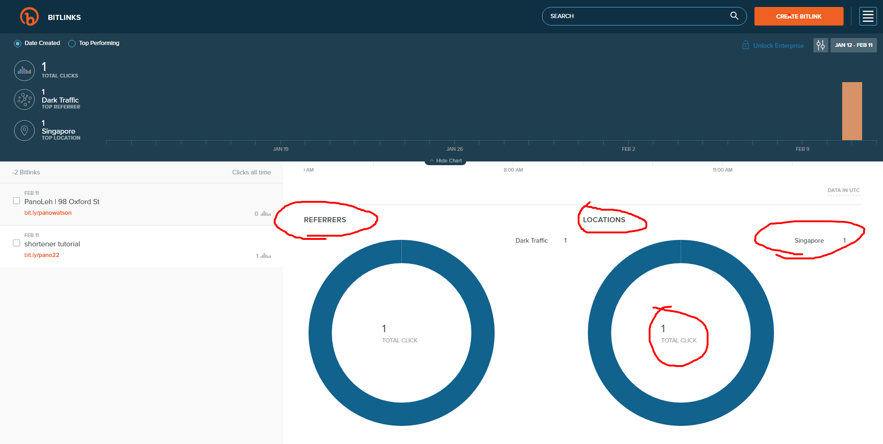Collapse chart using Hide Chart
The width and height of the screenshot is (883, 444).
(445, 161)
